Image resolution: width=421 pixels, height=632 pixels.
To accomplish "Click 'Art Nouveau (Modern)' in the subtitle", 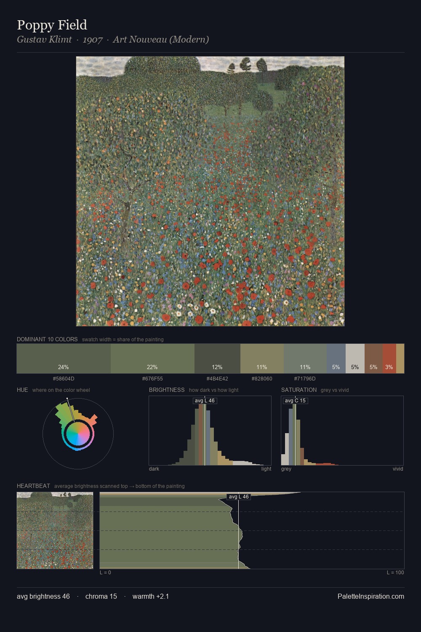I will 161,40.
